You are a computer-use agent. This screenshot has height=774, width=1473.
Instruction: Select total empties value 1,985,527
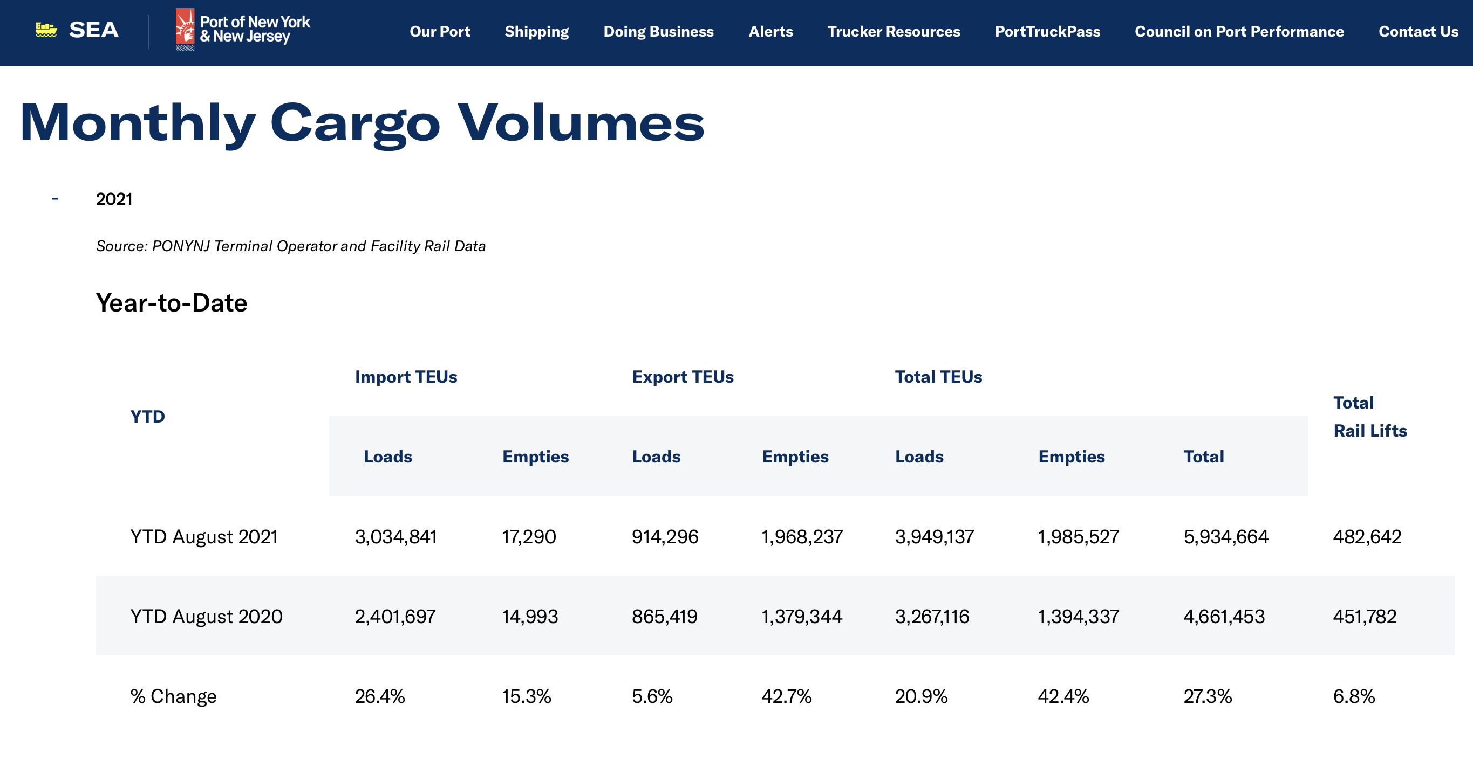[x=1079, y=537]
